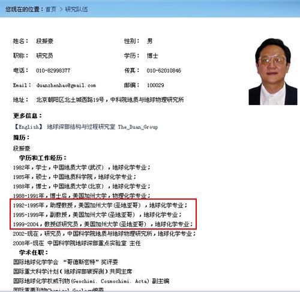Click the 1985年 硕士 line
The width and height of the screenshot is (300, 292).
pos(74,177)
